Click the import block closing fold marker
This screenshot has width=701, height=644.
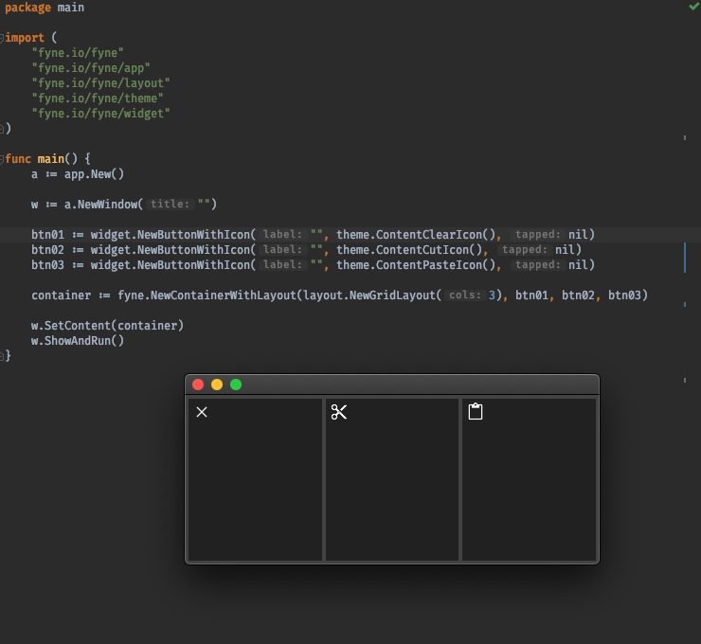click(x=2, y=129)
